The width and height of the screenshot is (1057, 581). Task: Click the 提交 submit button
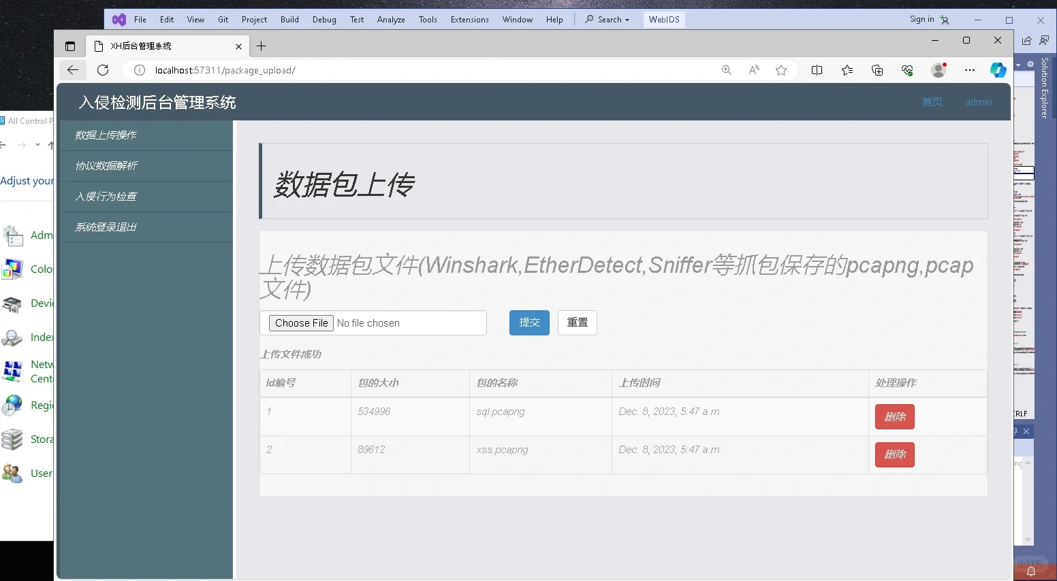coord(529,322)
